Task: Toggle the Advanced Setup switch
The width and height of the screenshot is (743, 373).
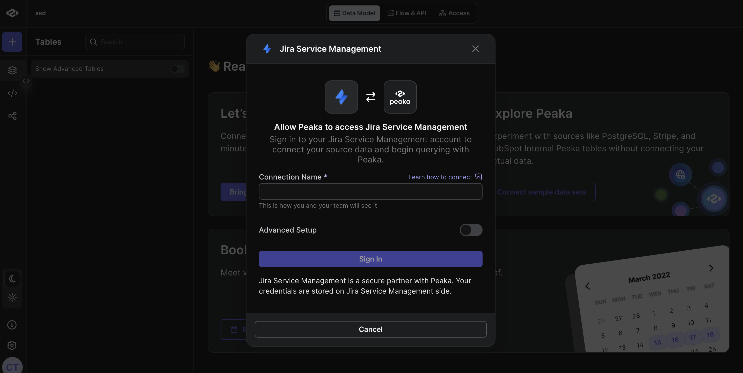Action: pyautogui.click(x=471, y=230)
